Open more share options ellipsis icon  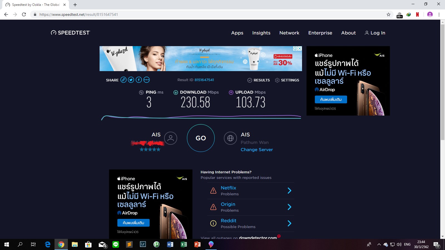point(147,80)
